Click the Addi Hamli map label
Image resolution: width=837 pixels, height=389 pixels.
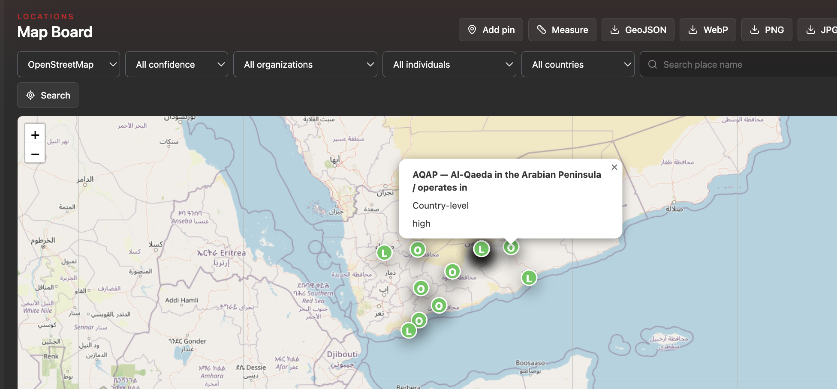[x=182, y=300]
